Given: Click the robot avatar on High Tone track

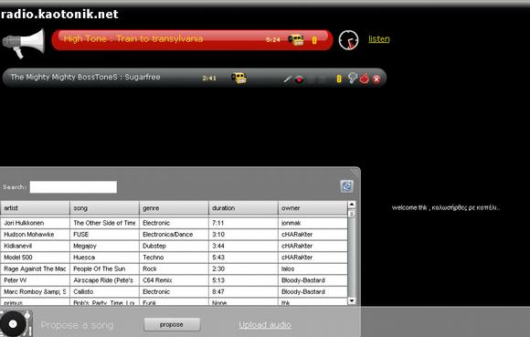Looking at the screenshot, I should point(296,40).
